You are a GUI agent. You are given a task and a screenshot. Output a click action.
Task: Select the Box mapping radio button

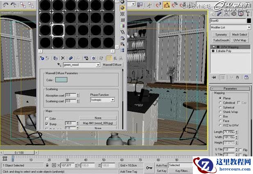pyautogui.click(x=220, y=116)
